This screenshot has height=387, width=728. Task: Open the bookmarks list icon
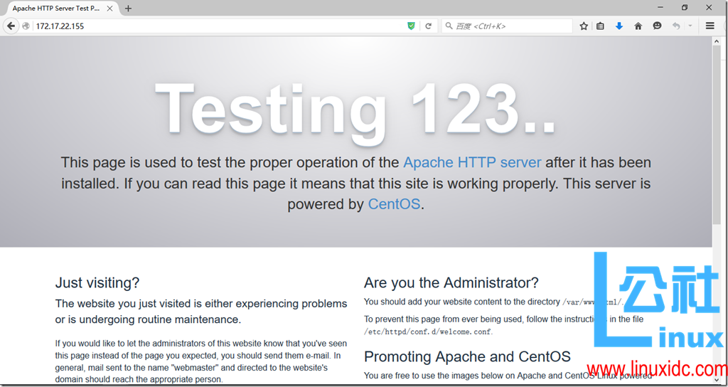[x=601, y=26]
